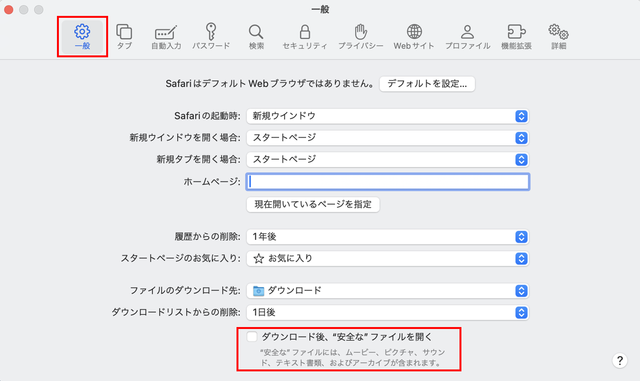Click the セキュリティ padlock icon
The image size is (640, 381).
305,36
